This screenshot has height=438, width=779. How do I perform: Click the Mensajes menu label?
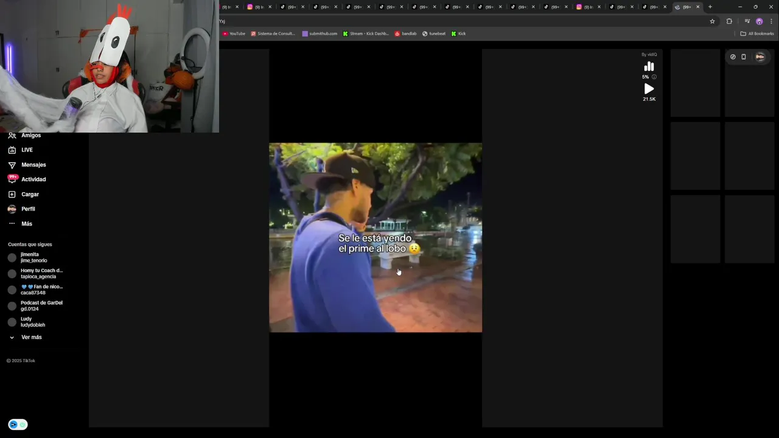click(x=33, y=165)
